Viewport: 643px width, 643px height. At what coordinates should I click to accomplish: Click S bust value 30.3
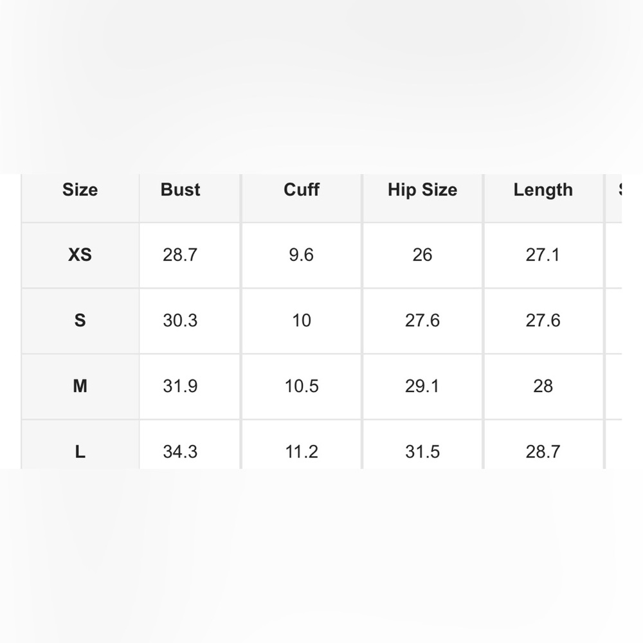180,320
